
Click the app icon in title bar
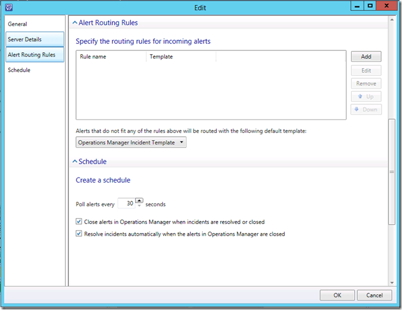click(x=9, y=8)
